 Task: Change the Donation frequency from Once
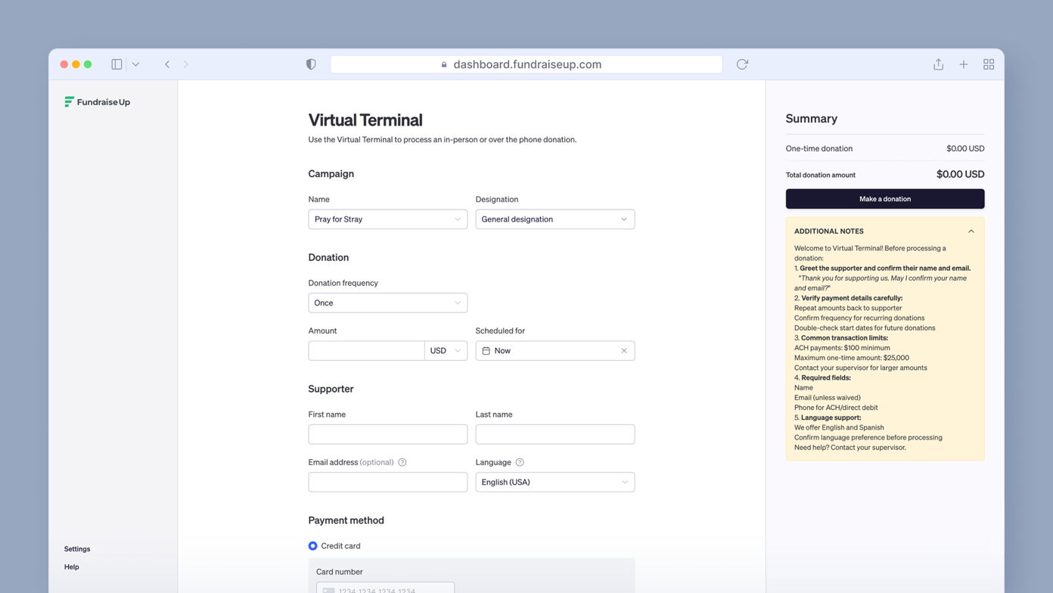pyautogui.click(x=387, y=303)
